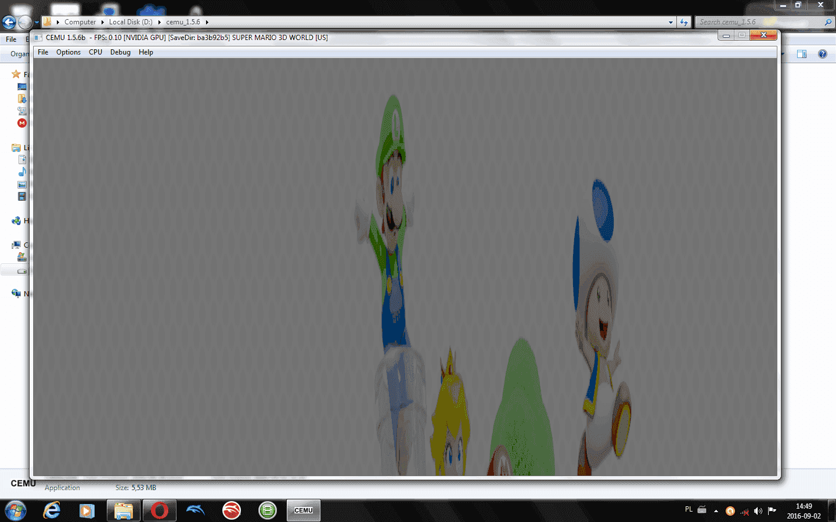Select Computer in the address breadcrumb
Viewport: 836px width, 522px height.
[80, 22]
